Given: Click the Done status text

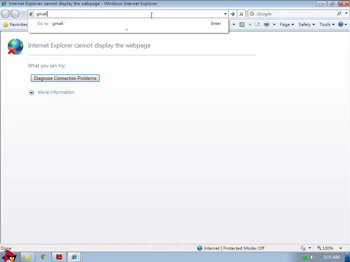Looking at the screenshot, I should tap(6, 248).
